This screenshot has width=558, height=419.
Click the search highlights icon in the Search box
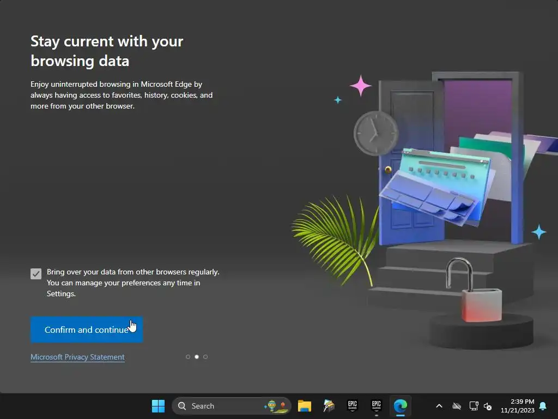pyautogui.click(x=277, y=406)
